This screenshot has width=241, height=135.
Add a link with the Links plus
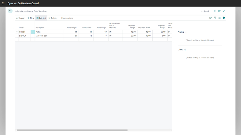point(185,50)
